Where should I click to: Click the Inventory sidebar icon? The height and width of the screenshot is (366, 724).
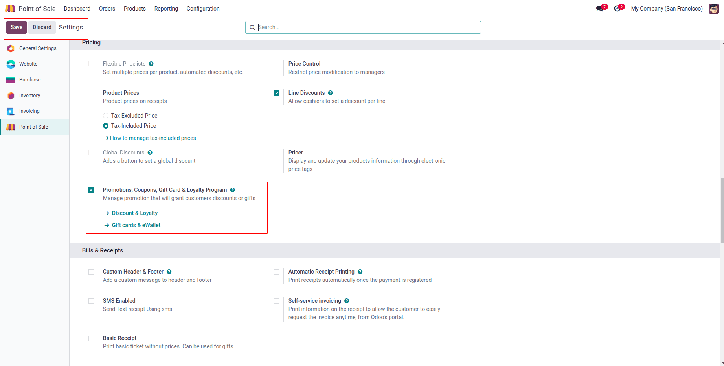[x=11, y=96]
